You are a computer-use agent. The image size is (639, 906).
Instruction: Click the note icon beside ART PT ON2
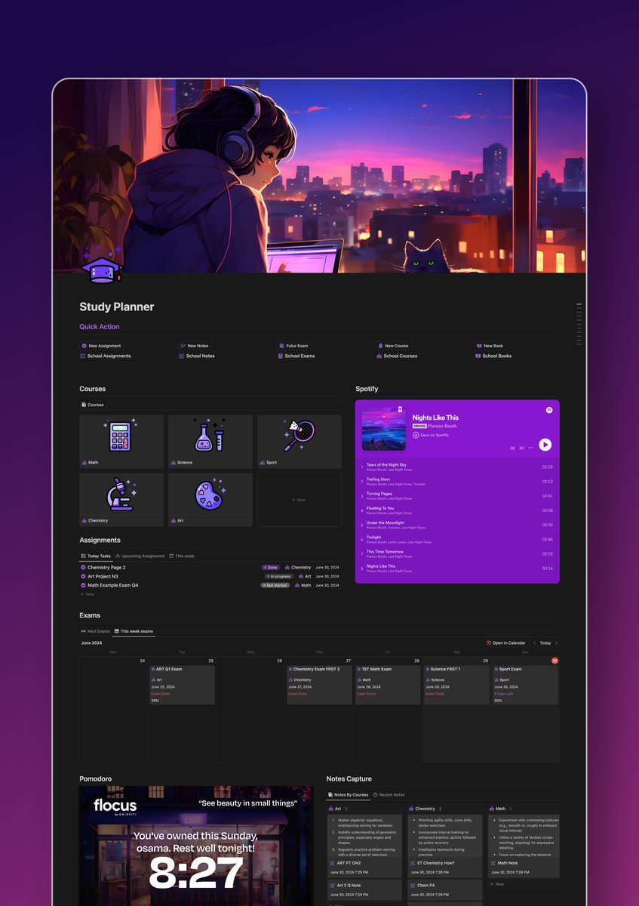coord(333,863)
